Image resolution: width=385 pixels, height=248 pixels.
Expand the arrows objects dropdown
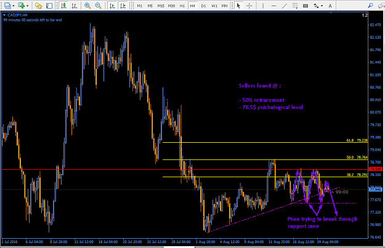pos(322,6)
